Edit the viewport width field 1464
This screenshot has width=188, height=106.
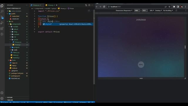(x=137, y=11)
